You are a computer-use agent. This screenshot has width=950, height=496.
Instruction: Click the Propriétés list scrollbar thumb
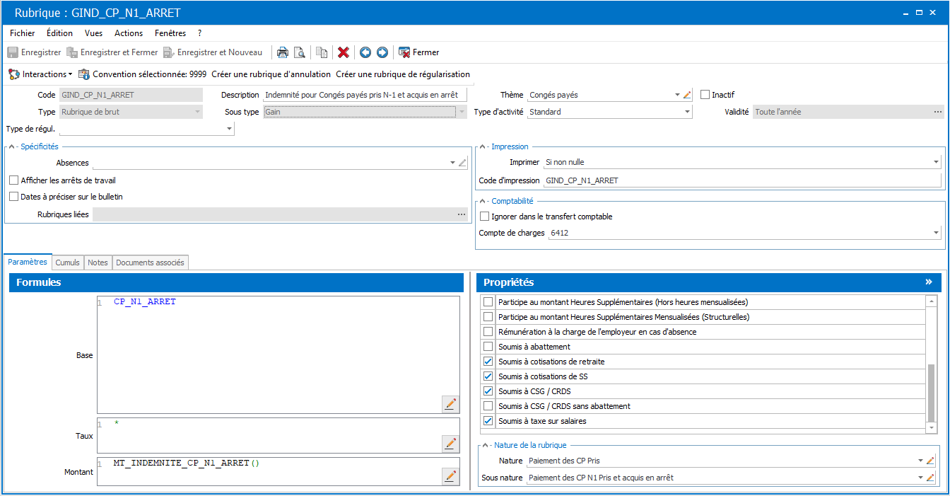pyautogui.click(x=932, y=393)
